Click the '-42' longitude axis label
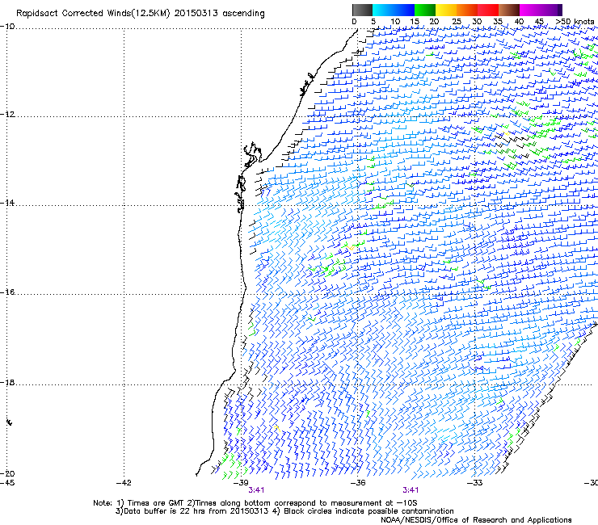Screen dimensions: 598x525 124,483
